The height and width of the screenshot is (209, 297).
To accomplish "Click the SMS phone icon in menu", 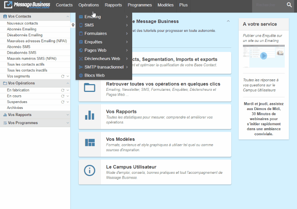I will click(81, 25).
